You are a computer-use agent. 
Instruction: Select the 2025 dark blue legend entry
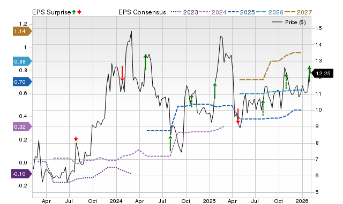pos(241,12)
